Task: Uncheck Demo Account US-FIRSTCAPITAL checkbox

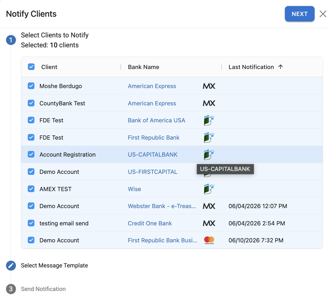Action: (x=31, y=172)
